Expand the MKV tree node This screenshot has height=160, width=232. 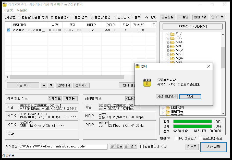(168, 50)
